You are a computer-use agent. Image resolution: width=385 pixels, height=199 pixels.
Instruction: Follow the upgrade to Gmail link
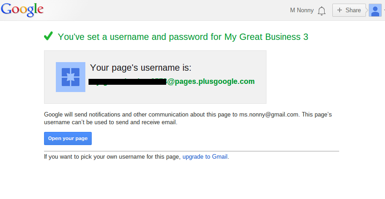[x=205, y=157]
